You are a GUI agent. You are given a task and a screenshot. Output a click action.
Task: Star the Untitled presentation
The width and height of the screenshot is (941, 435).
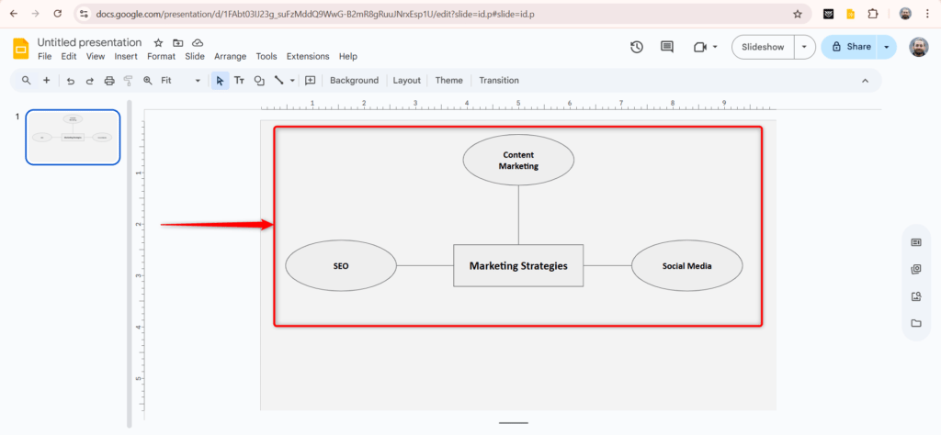coord(158,43)
